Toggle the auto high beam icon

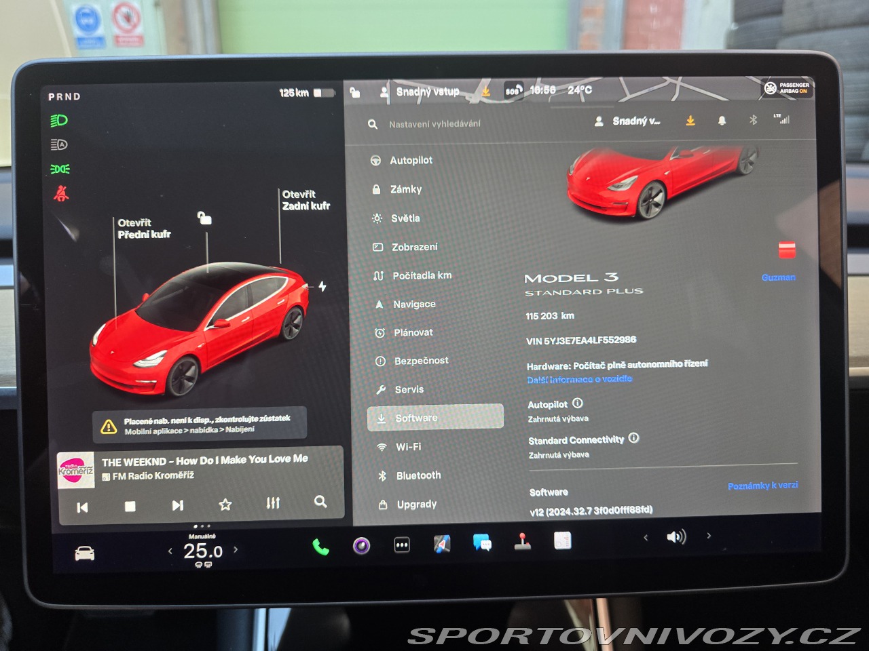point(60,144)
